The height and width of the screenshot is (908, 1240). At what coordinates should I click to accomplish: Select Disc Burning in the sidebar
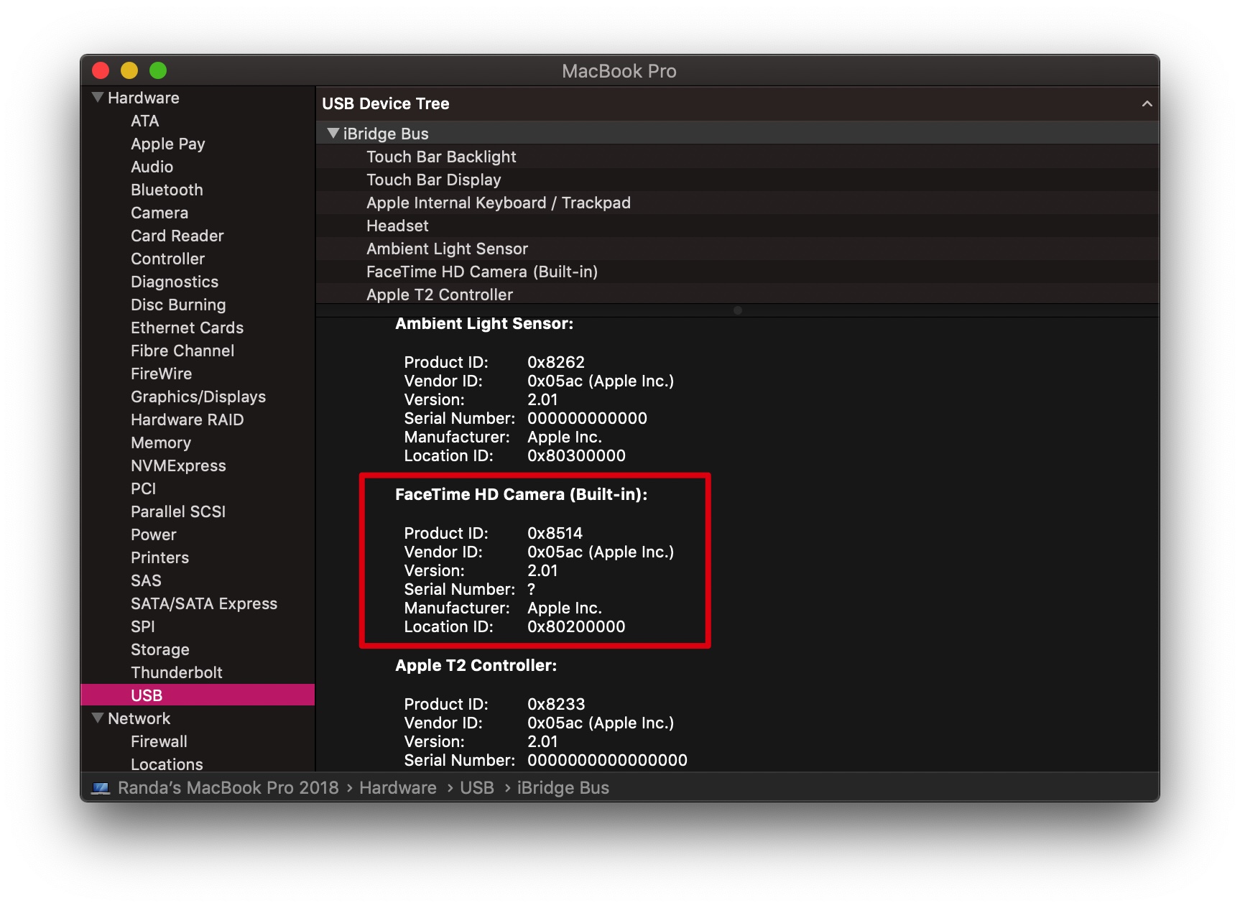coord(178,305)
